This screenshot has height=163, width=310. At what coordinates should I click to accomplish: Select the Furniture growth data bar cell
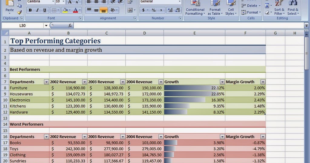click(194, 88)
